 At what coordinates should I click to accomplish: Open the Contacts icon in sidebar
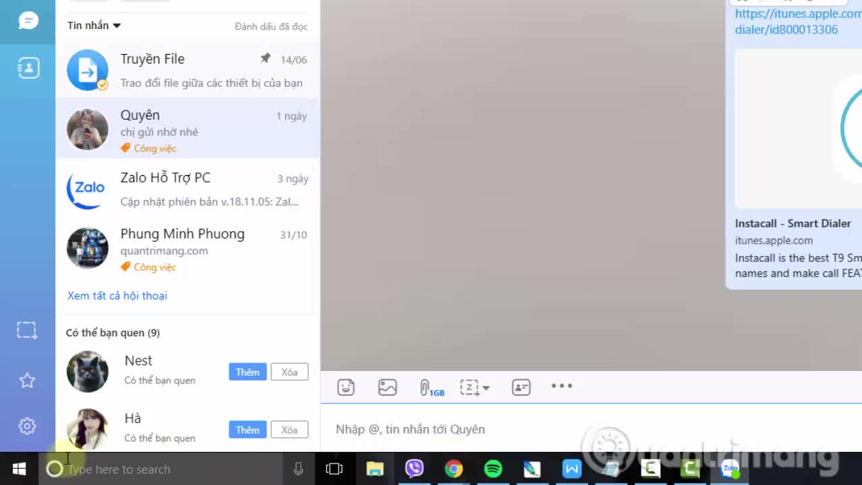coord(28,68)
